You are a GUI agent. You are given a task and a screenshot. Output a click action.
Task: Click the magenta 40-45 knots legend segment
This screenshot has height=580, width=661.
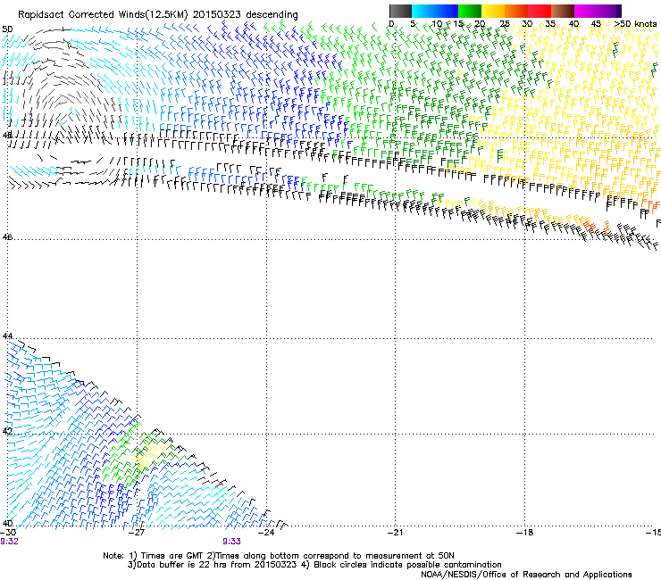point(586,11)
